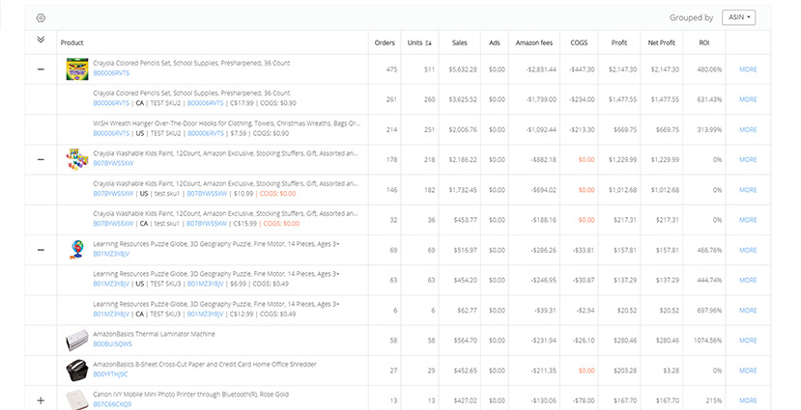Click the Puzzle Globe product thumbnail
Viewport: 801px width, 410px height.
pos(77,249)
